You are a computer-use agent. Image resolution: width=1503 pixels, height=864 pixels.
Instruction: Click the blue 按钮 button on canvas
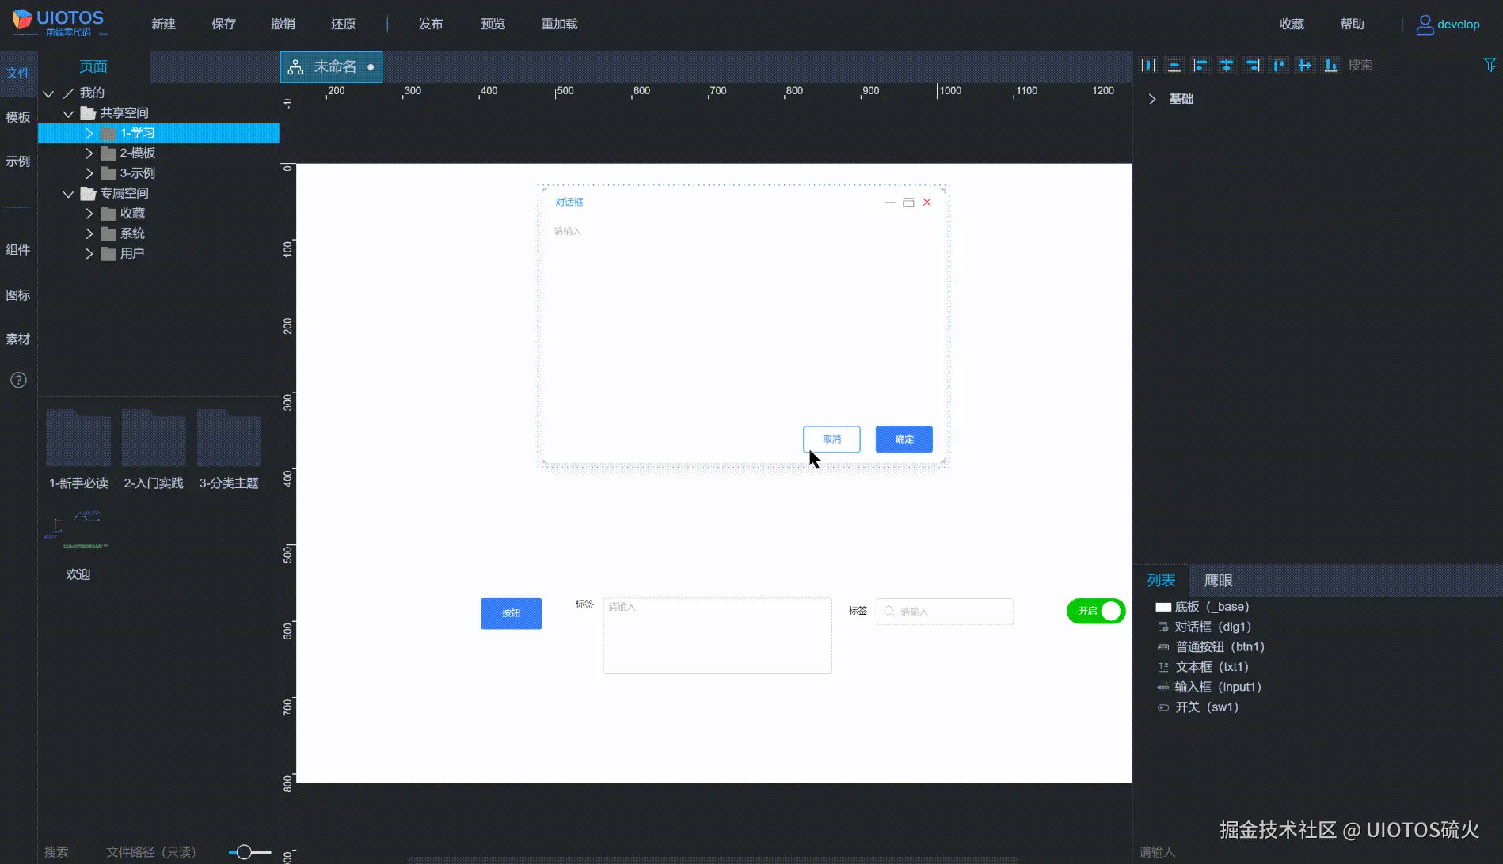pos(512,613)
